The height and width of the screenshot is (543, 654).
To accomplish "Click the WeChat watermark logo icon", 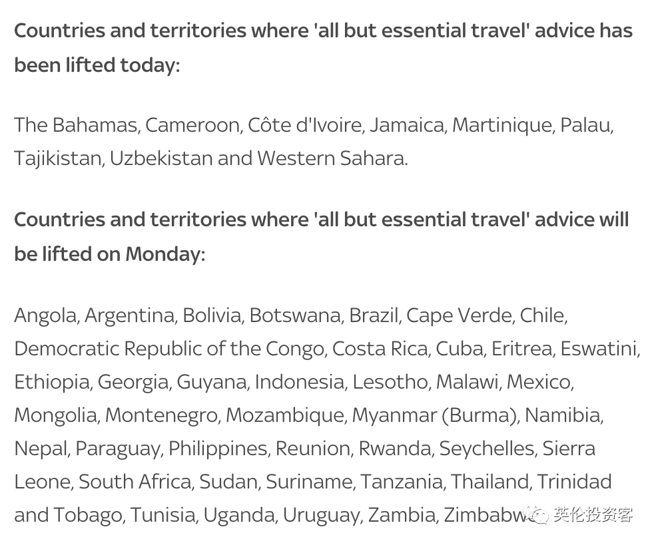I will pos(536,514).
